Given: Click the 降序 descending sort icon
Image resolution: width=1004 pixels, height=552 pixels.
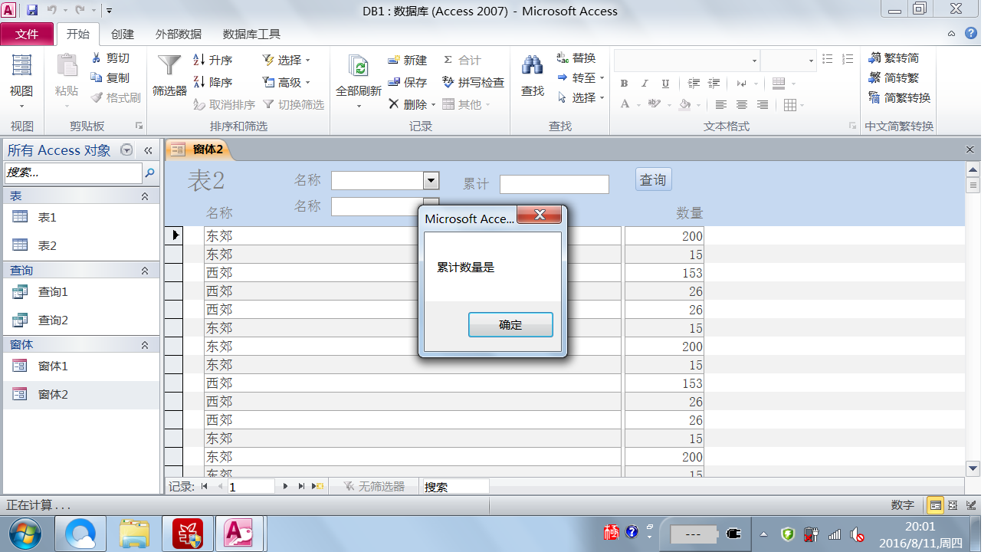Looking at the screenshot, I should tap(199, 82).
